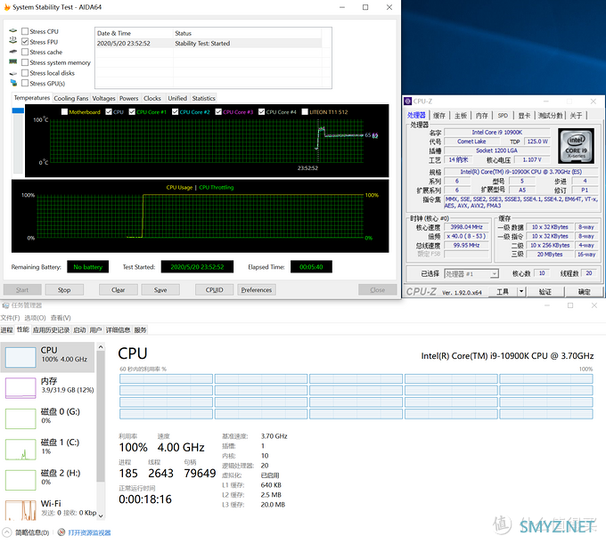Click the Stop button in AIDA64

point(64,290)
